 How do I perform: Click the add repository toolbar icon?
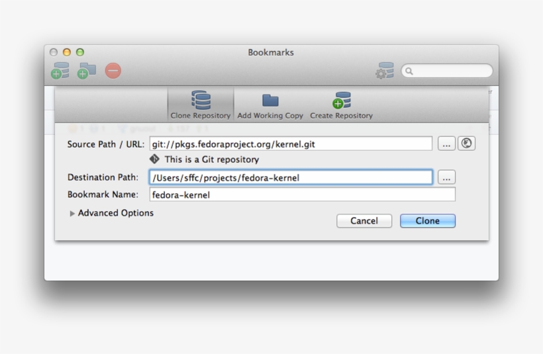coord(60,71)
